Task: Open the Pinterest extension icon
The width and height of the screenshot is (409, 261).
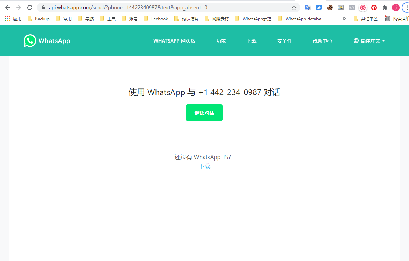Action: [374, 8]
